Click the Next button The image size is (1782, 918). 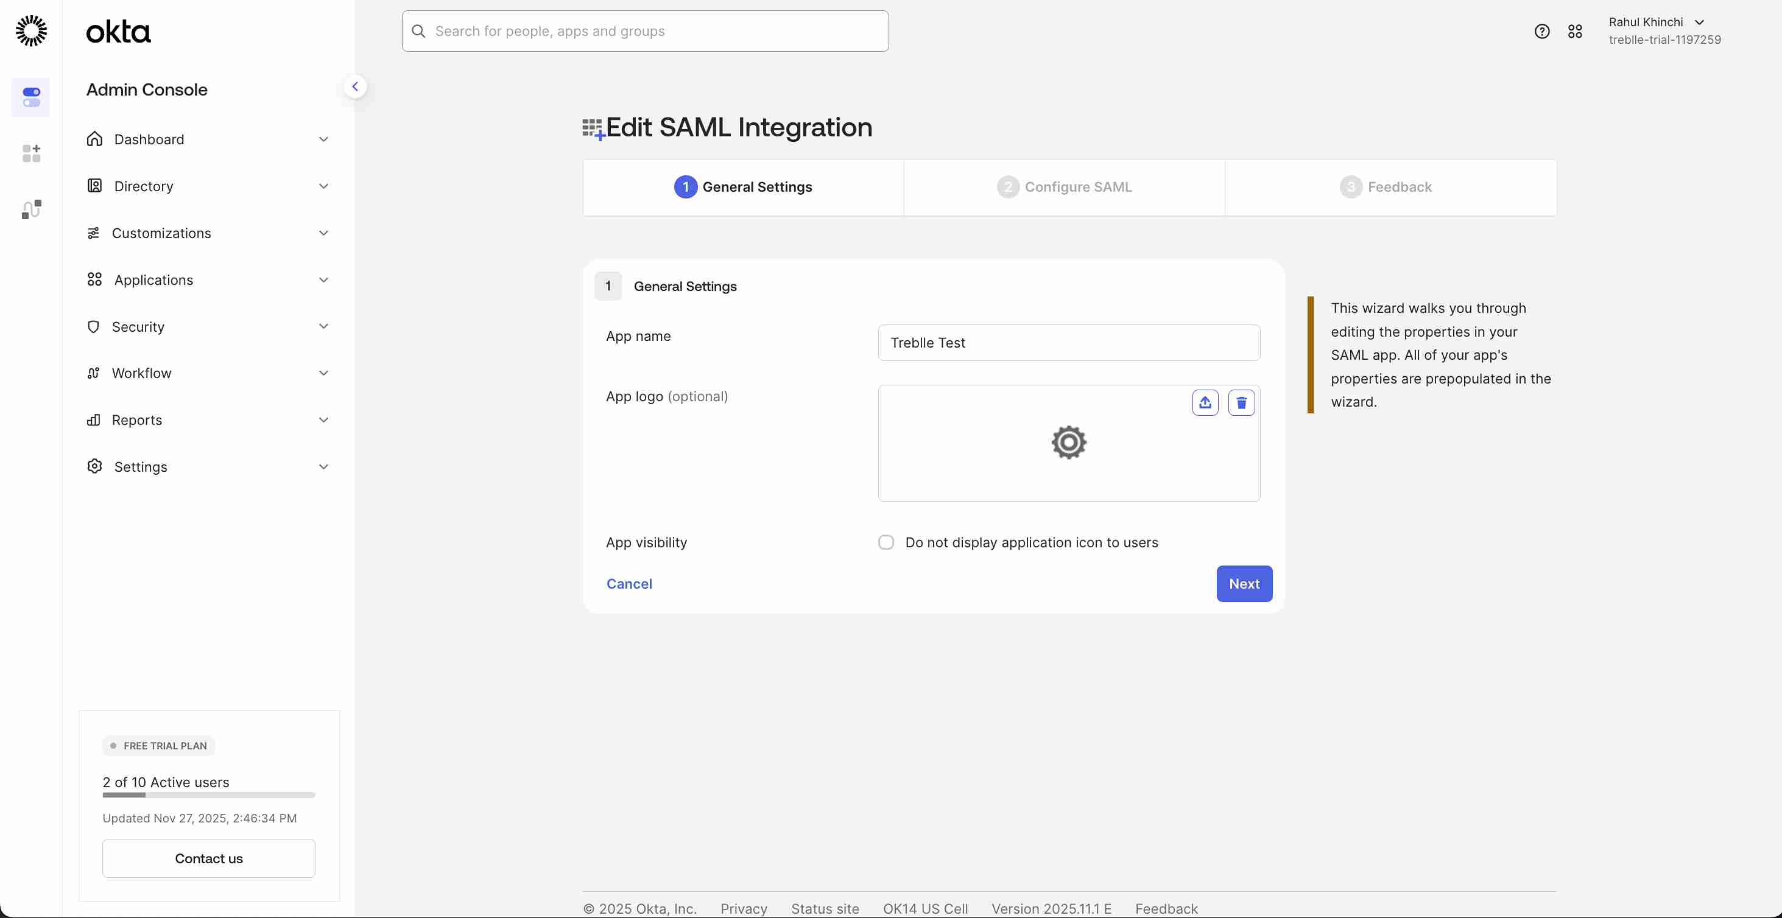tap(1243, 583)
